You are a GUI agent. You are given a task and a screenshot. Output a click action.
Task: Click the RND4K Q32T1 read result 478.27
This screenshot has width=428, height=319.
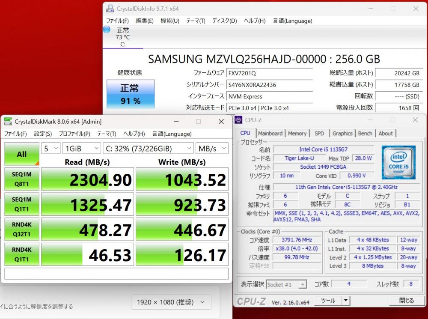[x=87, y=230]
